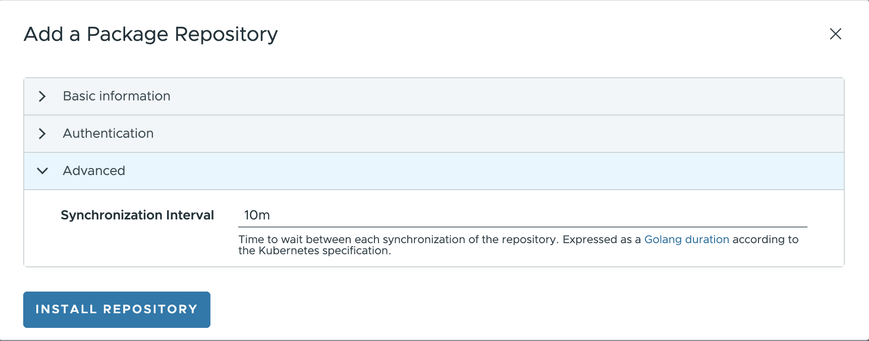
Task: Click the INSTALL REPOSITORY button
Action: (117, 309)
